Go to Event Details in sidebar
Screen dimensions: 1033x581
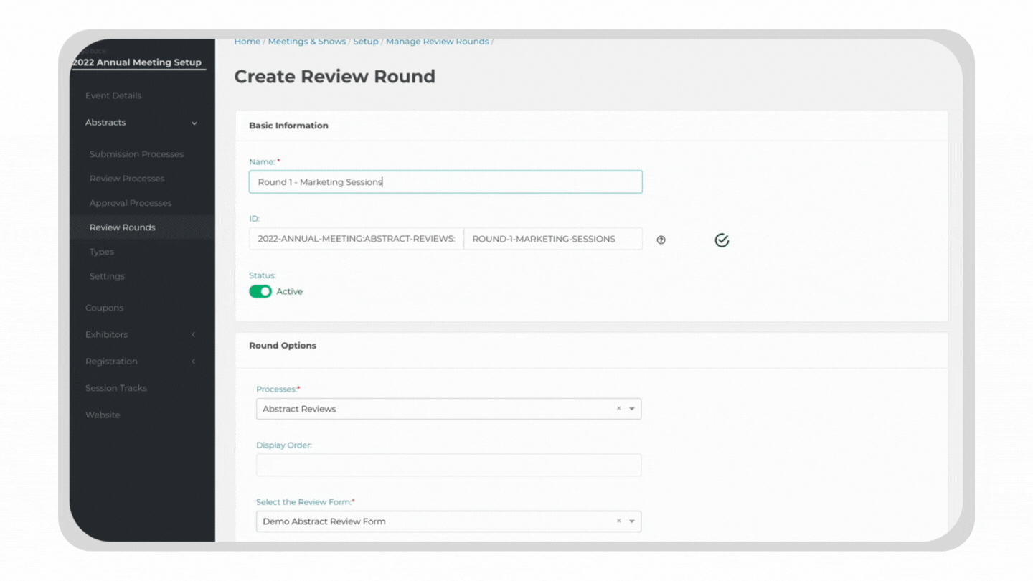coord(113,95)
